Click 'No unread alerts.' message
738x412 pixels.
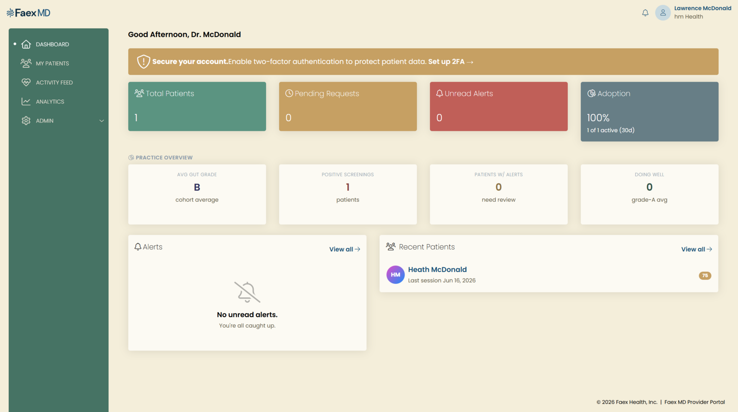point(247,315)
